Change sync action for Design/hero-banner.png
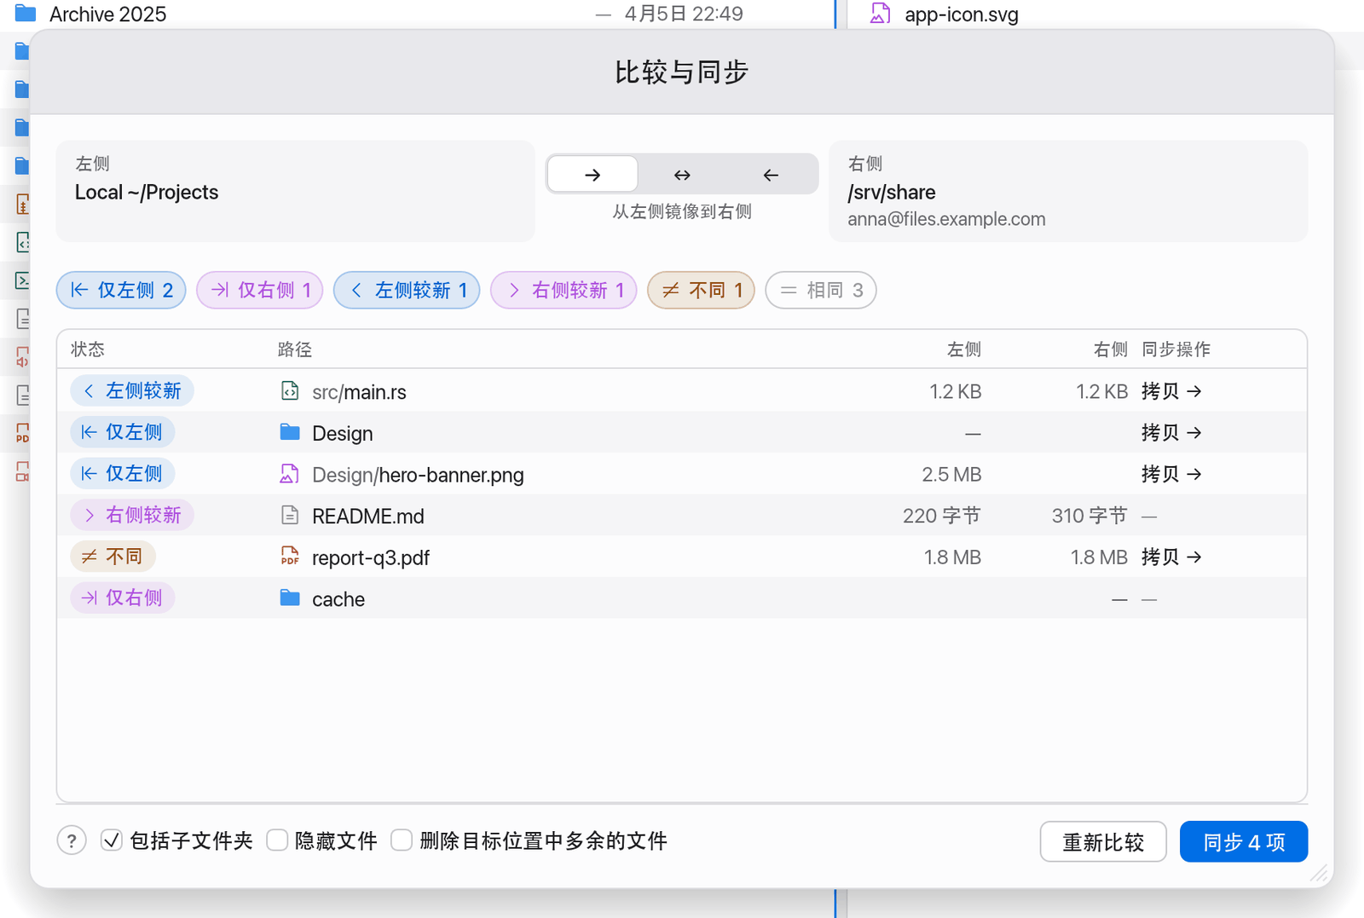This screenshot has width=1364, height=918. 1171,474
